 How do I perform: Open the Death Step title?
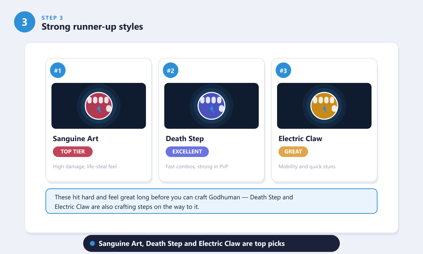(x=185, y=139)
